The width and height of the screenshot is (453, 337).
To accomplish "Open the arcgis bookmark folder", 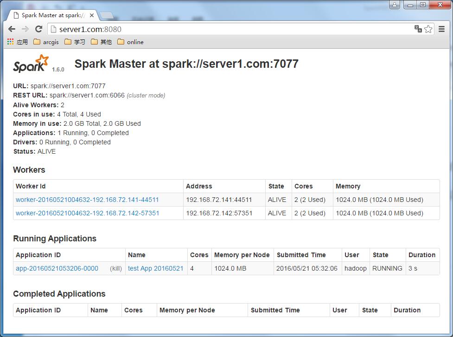I will pyautogui.click(x=46, y=42).
